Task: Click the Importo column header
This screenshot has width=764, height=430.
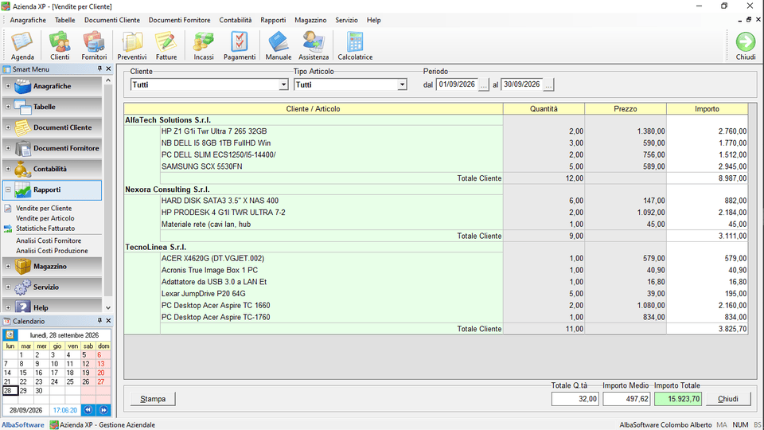Action: 707,109
